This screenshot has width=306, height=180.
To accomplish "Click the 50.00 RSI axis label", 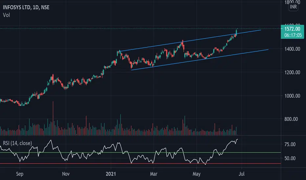I will coord(290,158).
